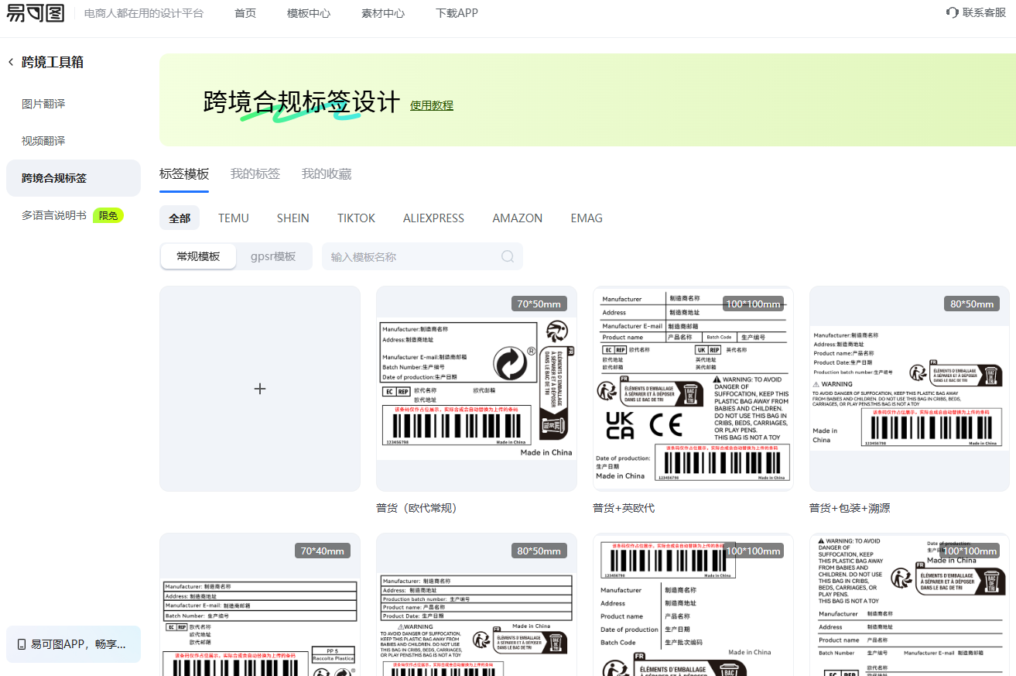Switch to the gpsr模板 option
Screen dimensions: 1016x676
(273, 256)
